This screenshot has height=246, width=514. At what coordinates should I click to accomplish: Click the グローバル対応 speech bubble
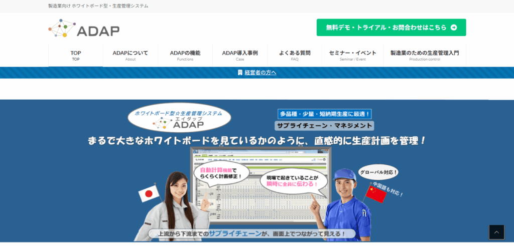pyautogui.click(x=378, y=172)
